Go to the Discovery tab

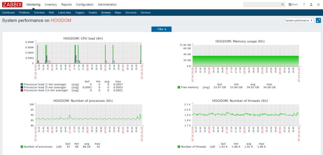131,13
